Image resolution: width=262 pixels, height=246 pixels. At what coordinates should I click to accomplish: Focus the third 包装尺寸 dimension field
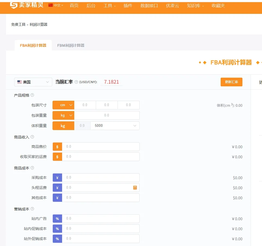point(128,105)
